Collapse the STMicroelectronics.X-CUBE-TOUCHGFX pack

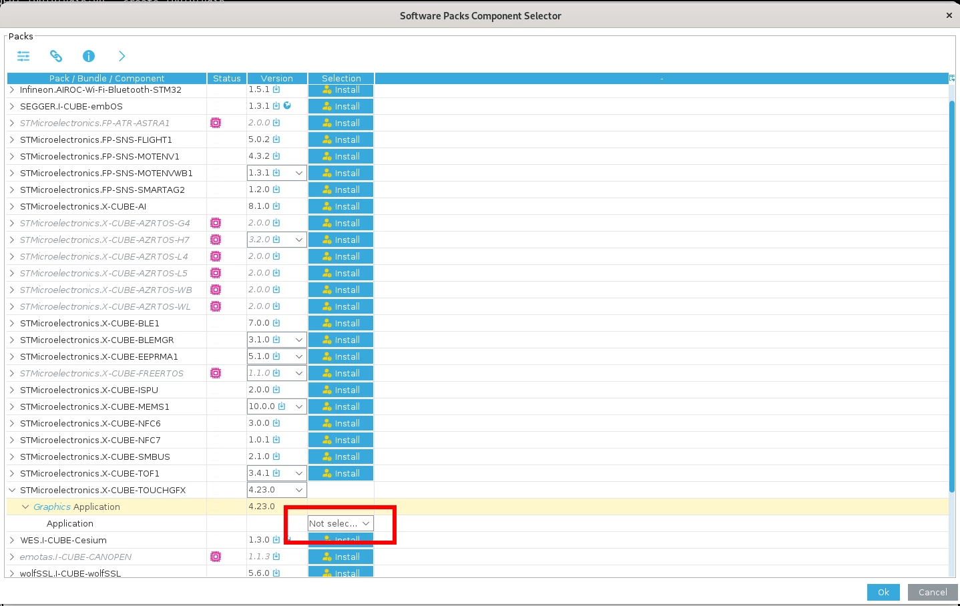(x=12, y=490)
